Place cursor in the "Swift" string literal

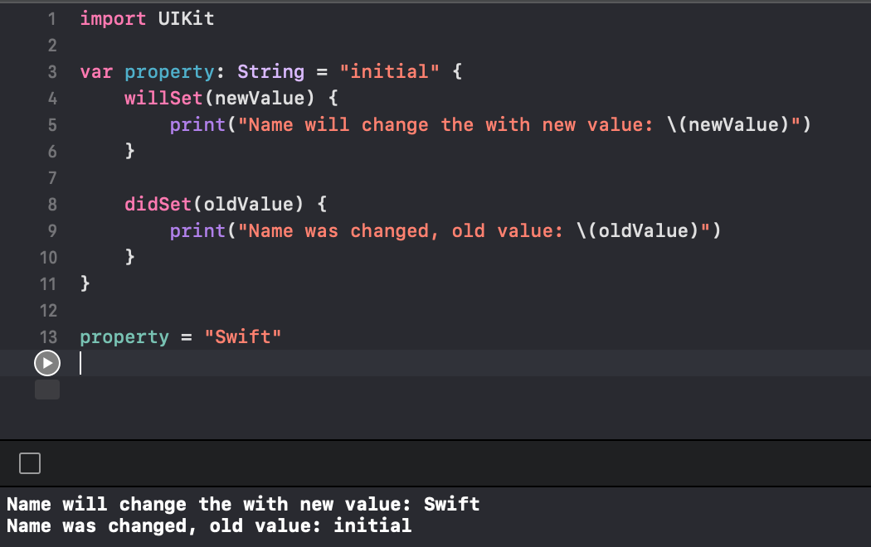coord(243,336)
